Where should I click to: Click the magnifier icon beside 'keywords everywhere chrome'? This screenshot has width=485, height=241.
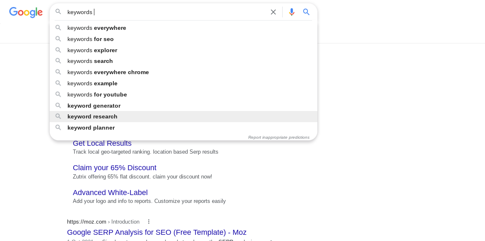58,72
